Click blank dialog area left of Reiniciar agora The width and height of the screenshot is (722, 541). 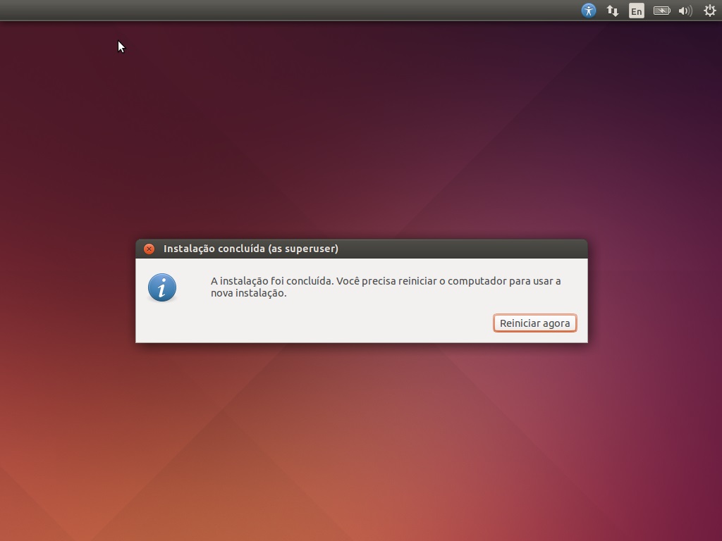(x=317, y=323)
